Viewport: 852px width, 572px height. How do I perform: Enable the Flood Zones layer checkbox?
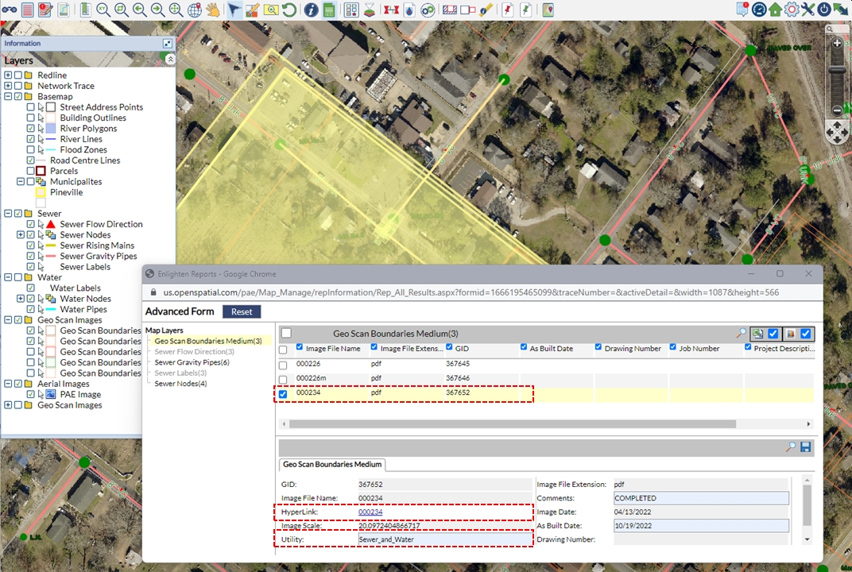point(31,149)
